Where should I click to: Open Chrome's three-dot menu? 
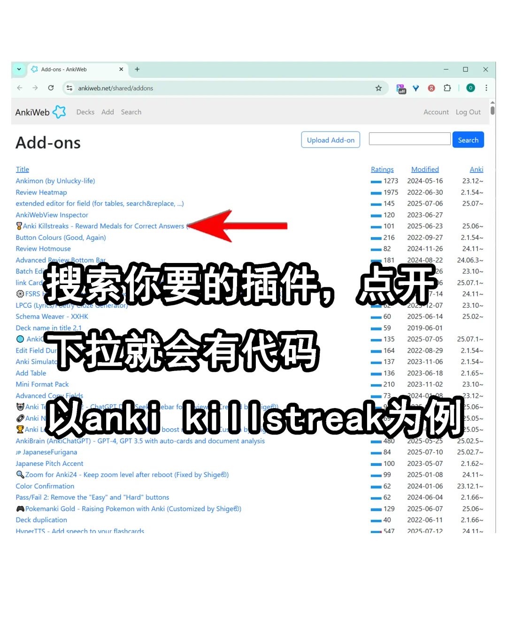coord(486,88)
